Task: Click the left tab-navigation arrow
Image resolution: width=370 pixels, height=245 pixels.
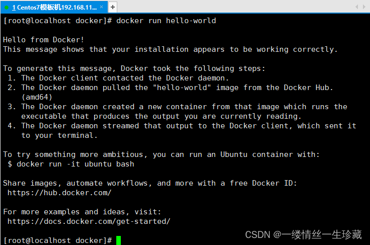Action: click(357, 7)
